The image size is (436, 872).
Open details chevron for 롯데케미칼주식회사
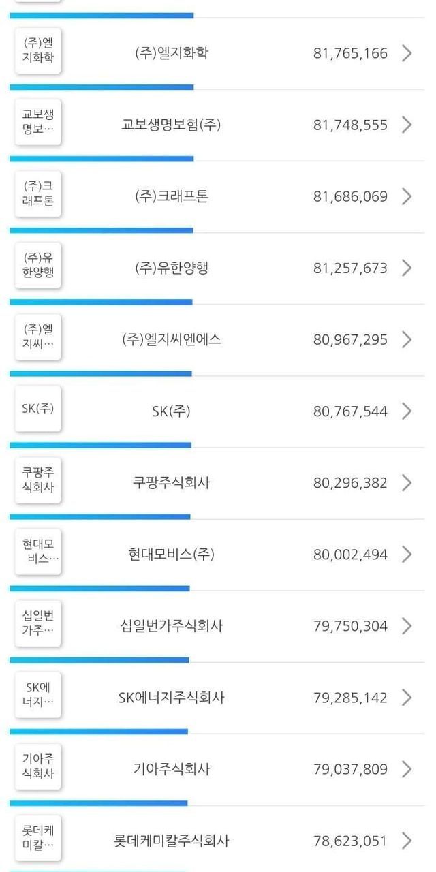pyautogui.click(x=407, y=841)
